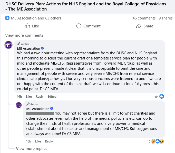Expand View more replies
This screenshot has height=153, width=175.
32,148
